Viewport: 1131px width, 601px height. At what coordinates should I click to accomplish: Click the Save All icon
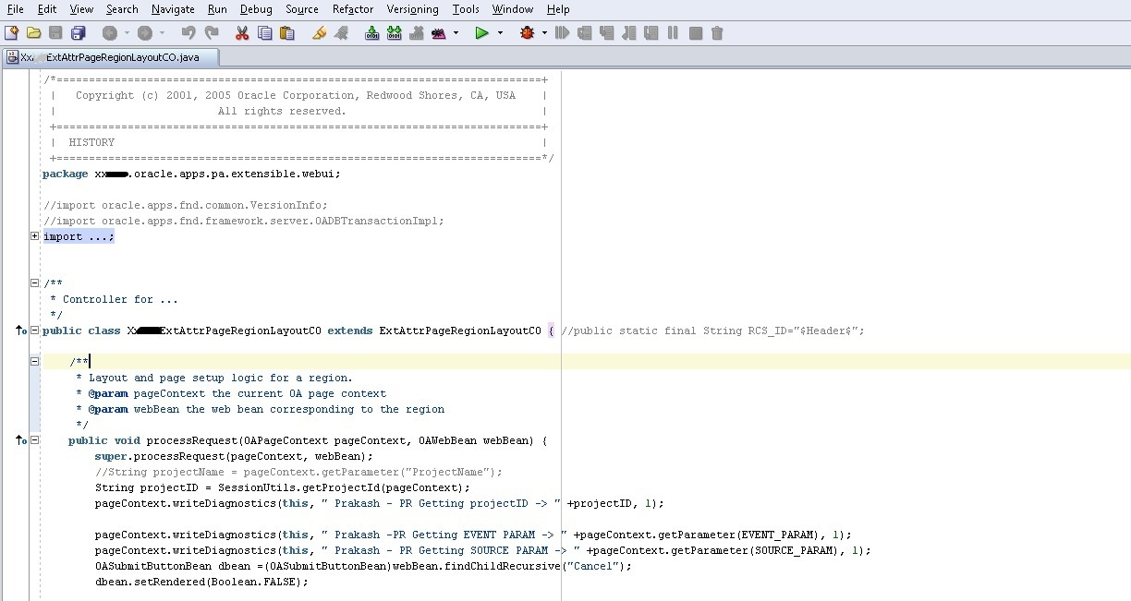(78, 33)
